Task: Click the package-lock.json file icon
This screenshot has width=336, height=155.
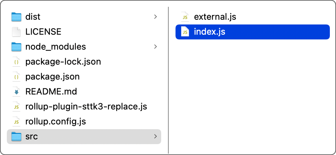Action: point(16,62)
